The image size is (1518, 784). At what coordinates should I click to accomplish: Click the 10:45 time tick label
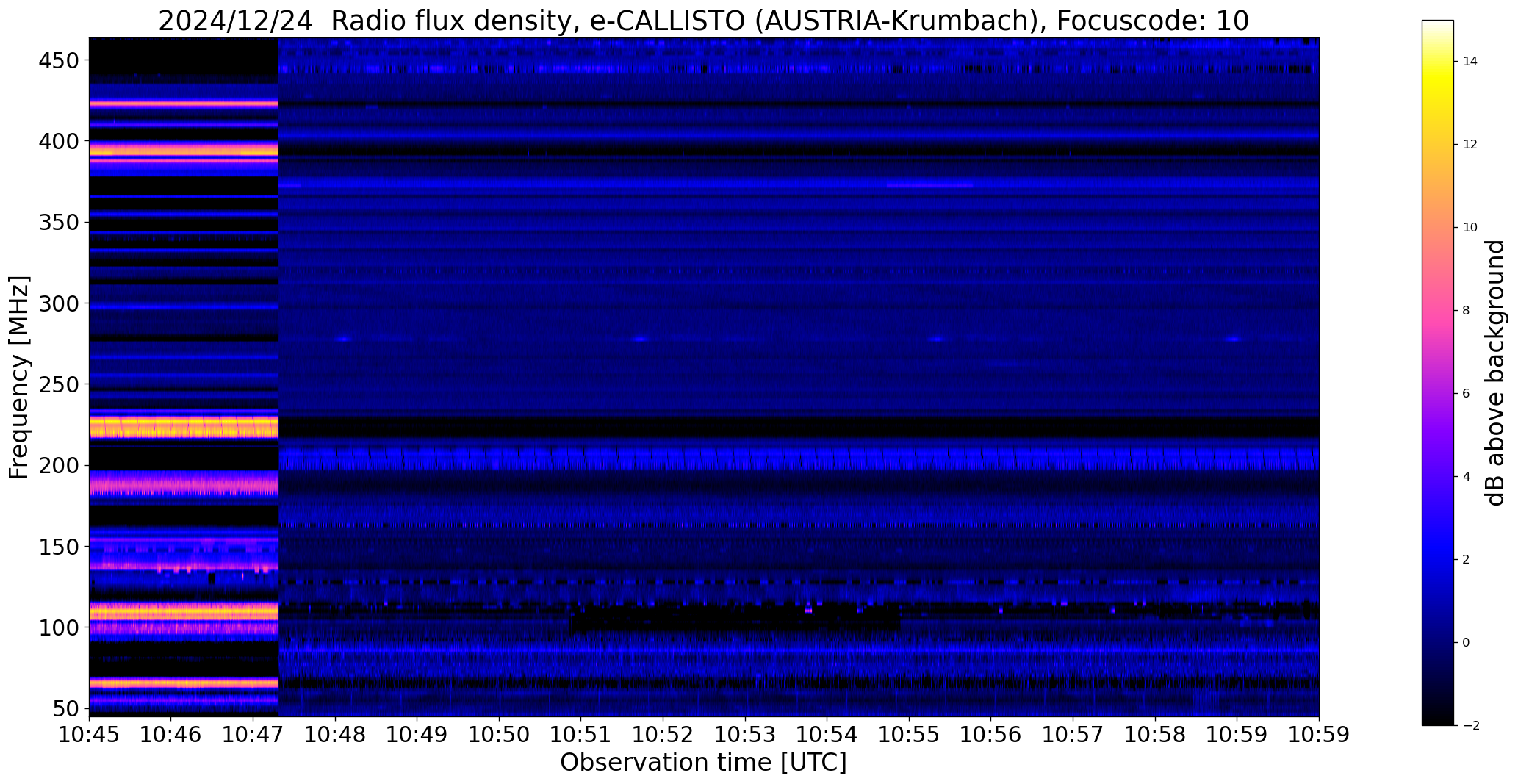[x=89, y=735]
